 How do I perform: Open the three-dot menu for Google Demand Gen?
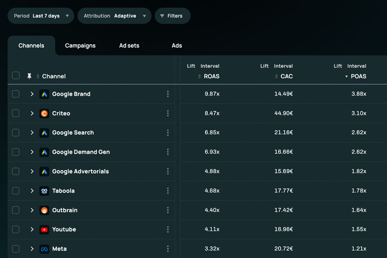click(168, 152)
